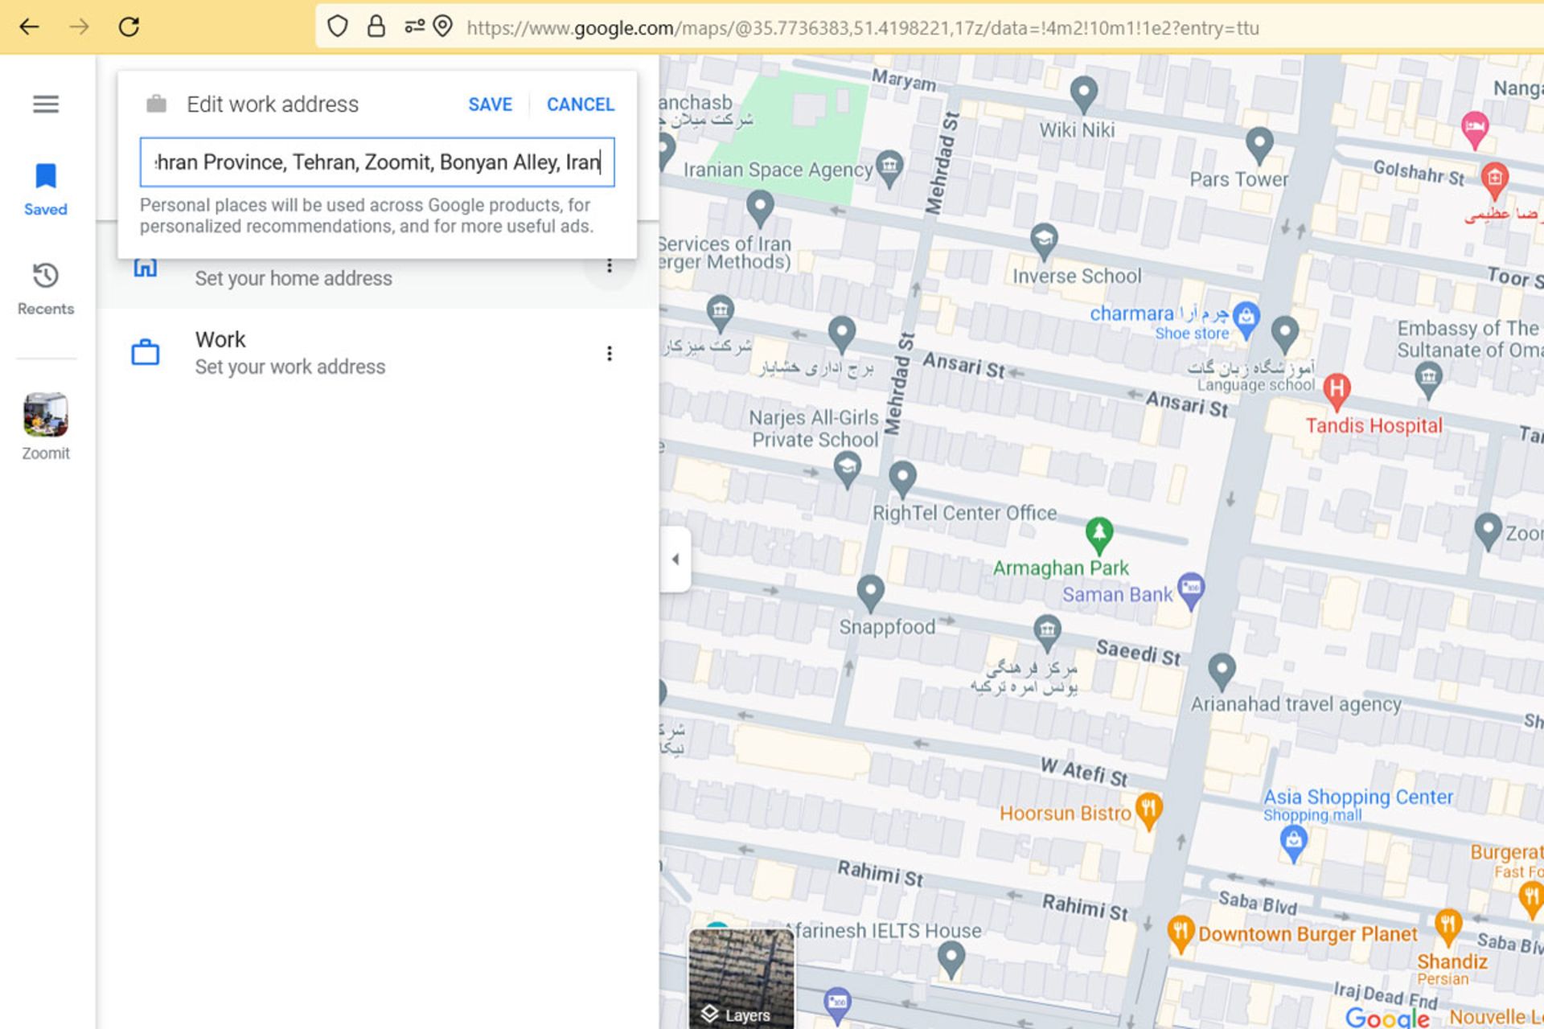Click the Edit work address briefcase icon
Viewport: 1544px width, 1029px height.
click(156, 104)
